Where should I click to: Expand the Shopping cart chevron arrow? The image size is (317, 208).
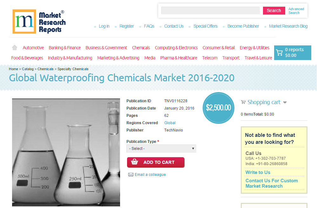point(285,102)
